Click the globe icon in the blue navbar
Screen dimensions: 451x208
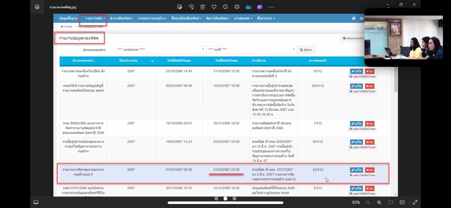[x=354, y=18]
